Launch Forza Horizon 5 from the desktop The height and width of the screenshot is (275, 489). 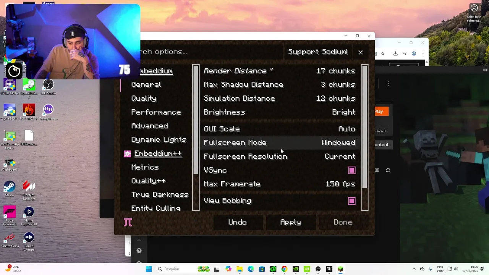click(x=10, y=216)
